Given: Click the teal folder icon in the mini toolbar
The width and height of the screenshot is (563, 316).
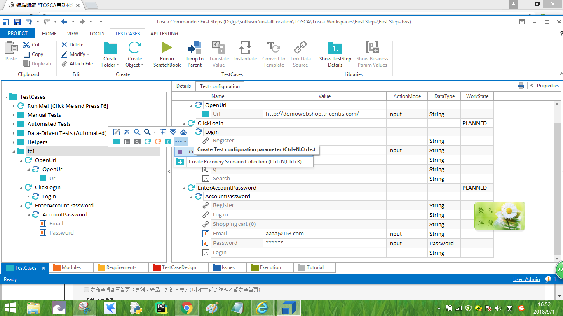Looking at the screenshot, I should click(117, 142).
